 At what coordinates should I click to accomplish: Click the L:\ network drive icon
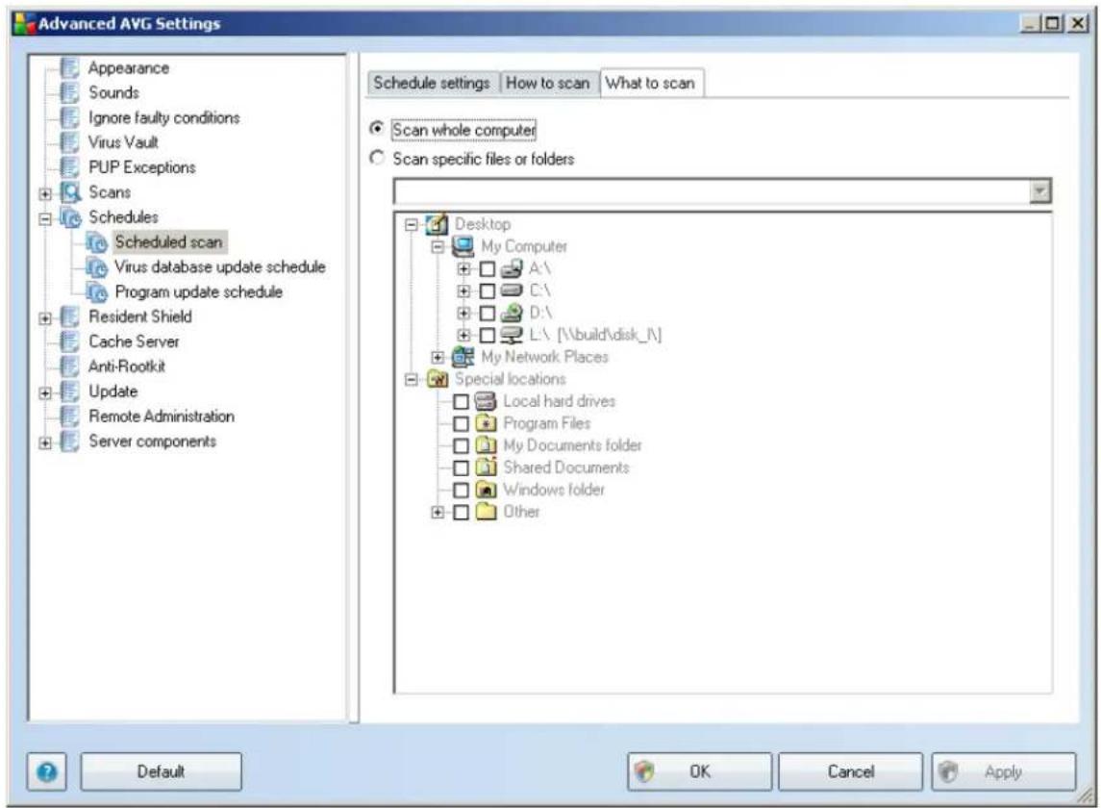click(x=512, y=335)
